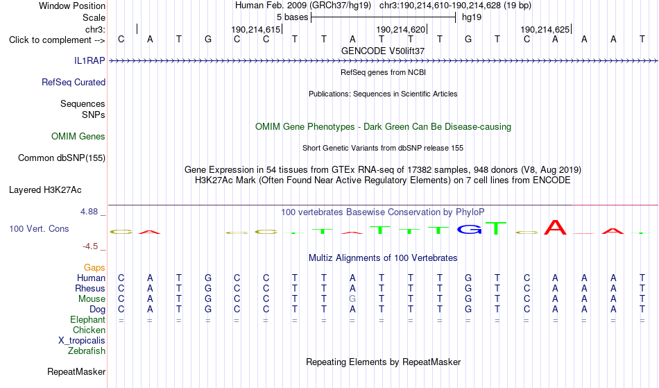Viewport: 659px width, 388px height.
Task: Click the blue G in the conservation logo
Action: [469, 229]
